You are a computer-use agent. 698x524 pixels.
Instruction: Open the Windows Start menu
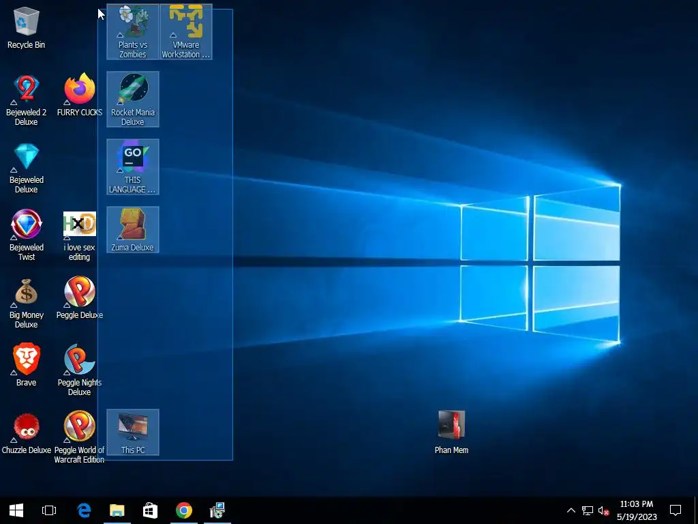[x=16, y=510]
